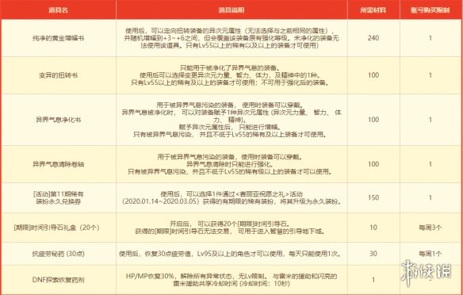Click the 所需材料 column header
Image resolution: width=463 pixels, height=295 pixels.
373,10
